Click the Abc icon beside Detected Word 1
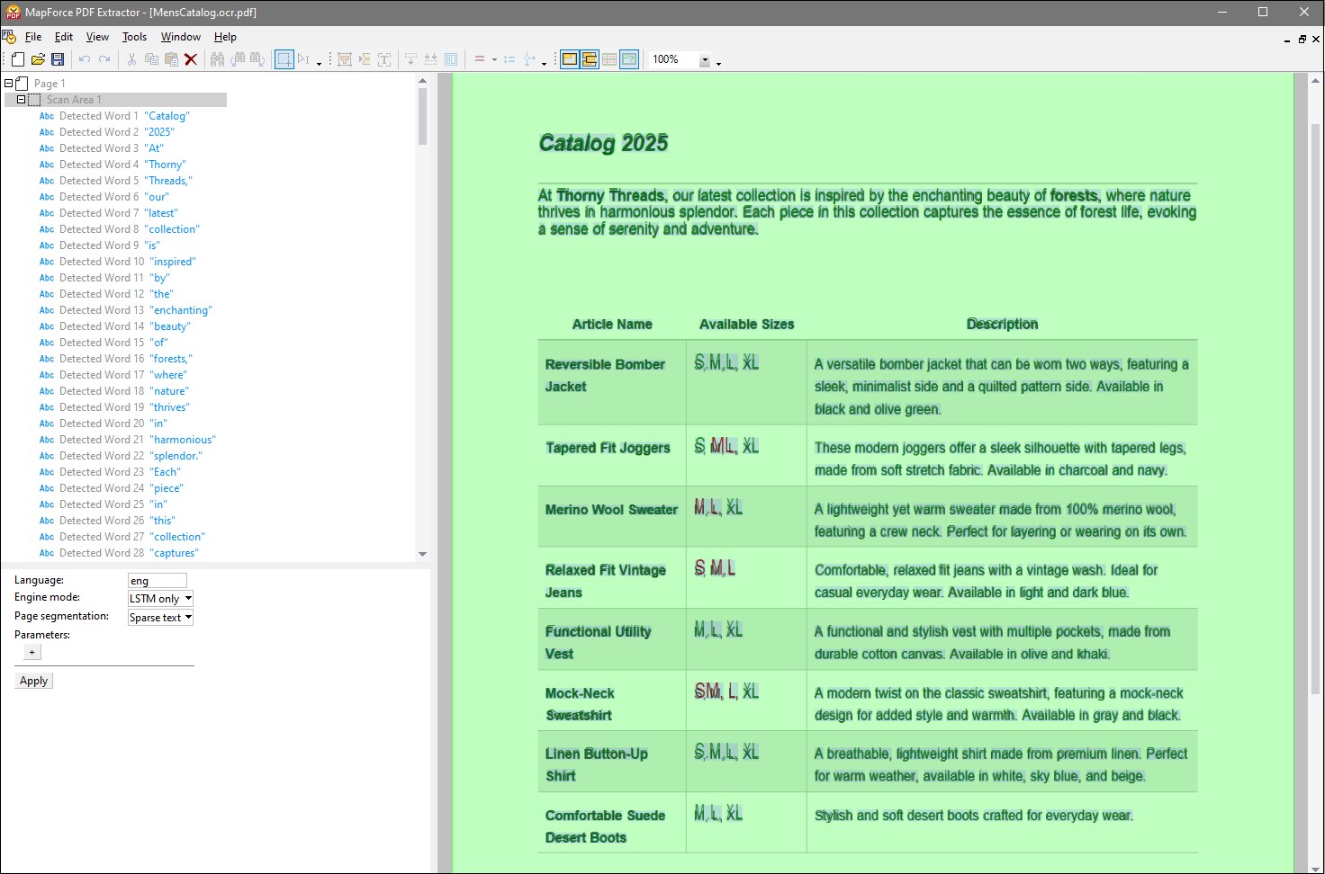The image size is (1325, 874). pos(47,116)
